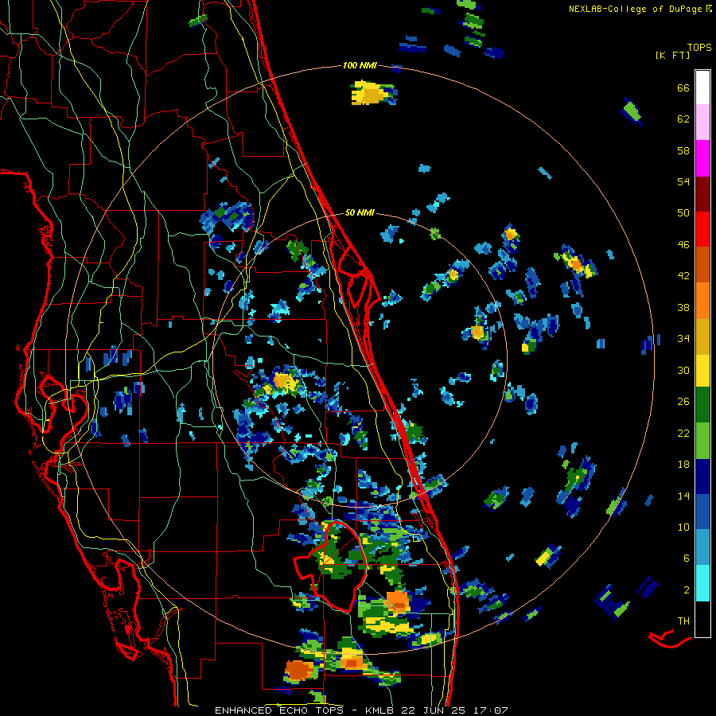
Task: Click the 6 legend value
Action: (687, 558)
